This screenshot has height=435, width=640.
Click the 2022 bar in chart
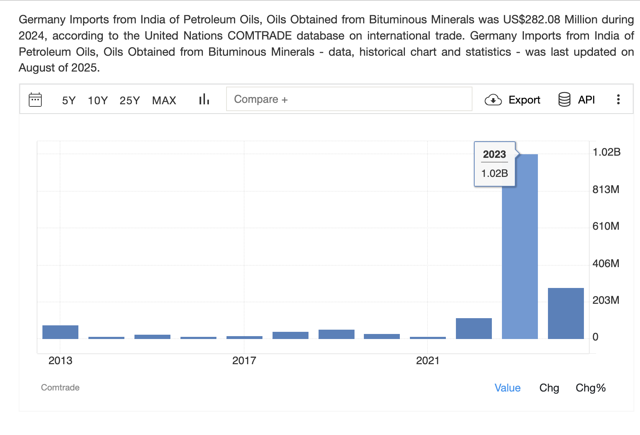[474, 329]
